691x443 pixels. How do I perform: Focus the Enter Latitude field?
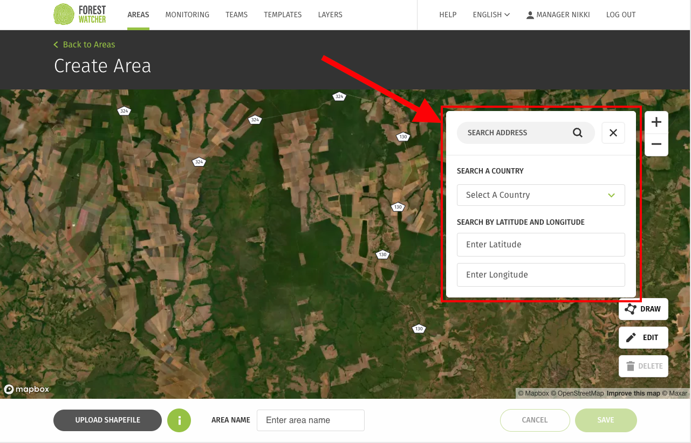pos(541,245)
